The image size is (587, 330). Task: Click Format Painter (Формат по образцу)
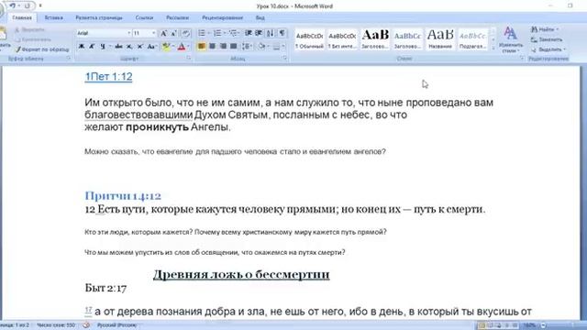pyautogui.click(x=42, y=49)
